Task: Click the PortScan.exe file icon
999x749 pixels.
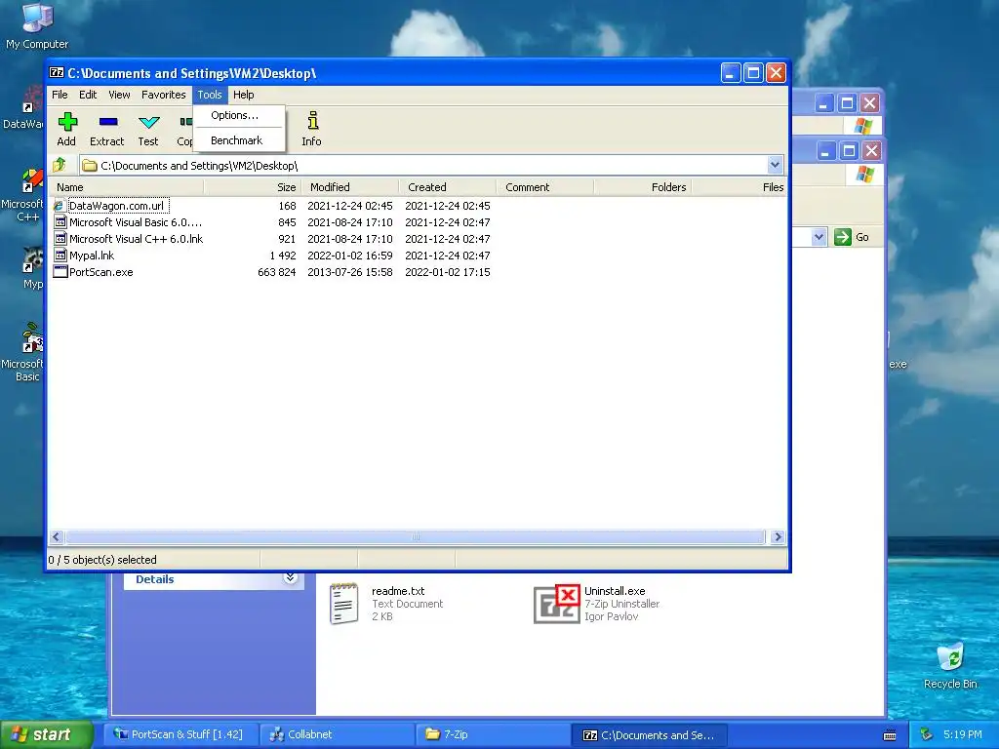Action: 60,272
